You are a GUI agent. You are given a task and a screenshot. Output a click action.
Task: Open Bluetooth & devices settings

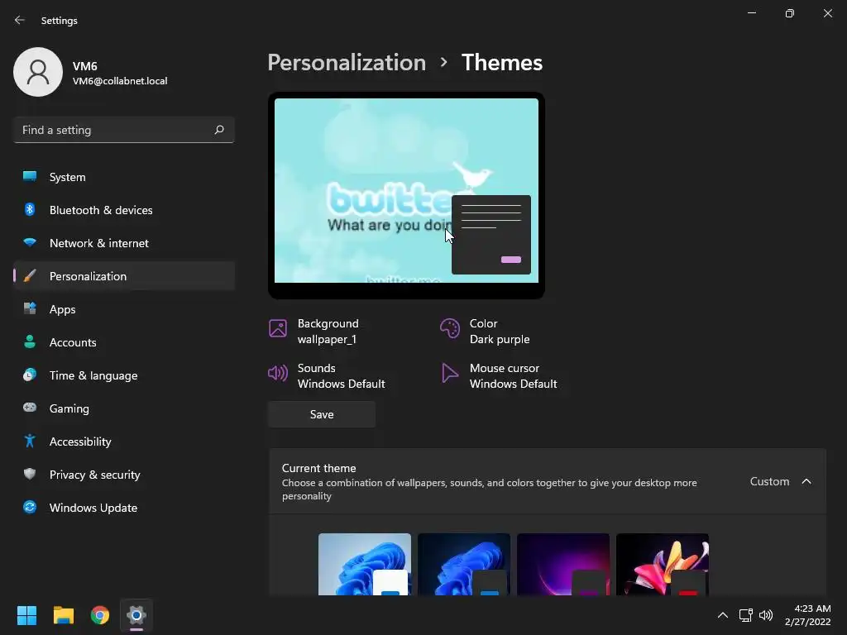point(124,210)
